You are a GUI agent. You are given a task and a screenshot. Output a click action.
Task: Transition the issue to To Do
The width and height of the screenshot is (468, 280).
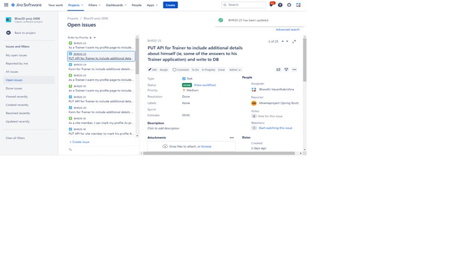pyautogui.click(x=195, y=70)
